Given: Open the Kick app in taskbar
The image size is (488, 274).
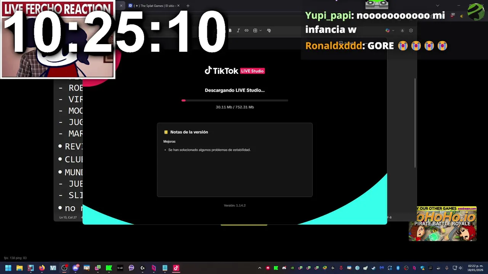Looking at the screenshot, I should click(109, 268).
